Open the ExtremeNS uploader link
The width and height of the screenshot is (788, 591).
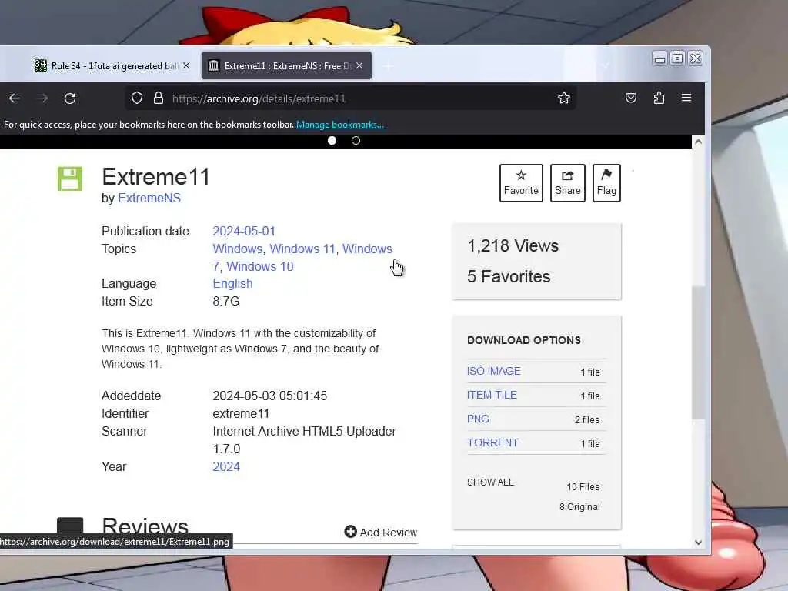click(x=149, y=198)
